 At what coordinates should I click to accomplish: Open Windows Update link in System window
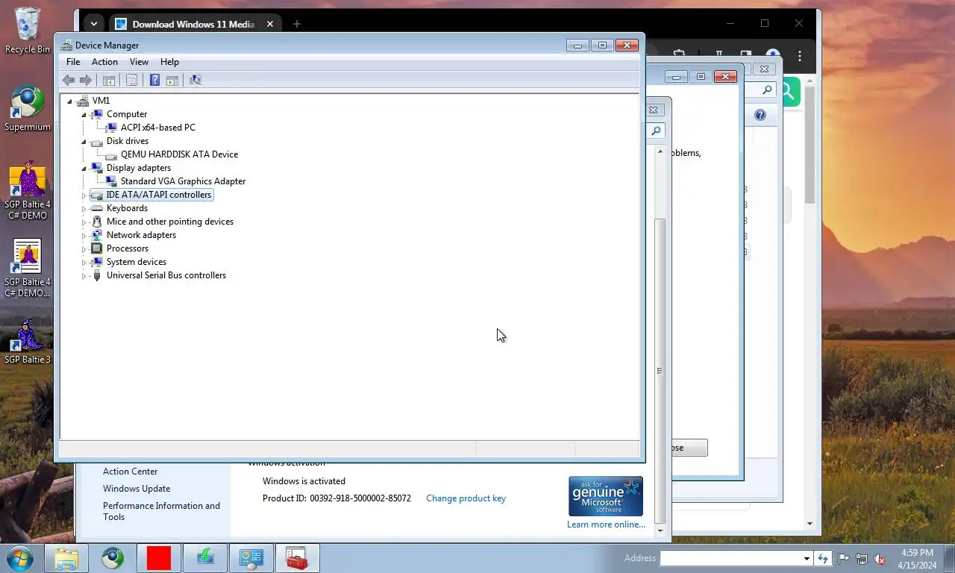tap(137, 489)
